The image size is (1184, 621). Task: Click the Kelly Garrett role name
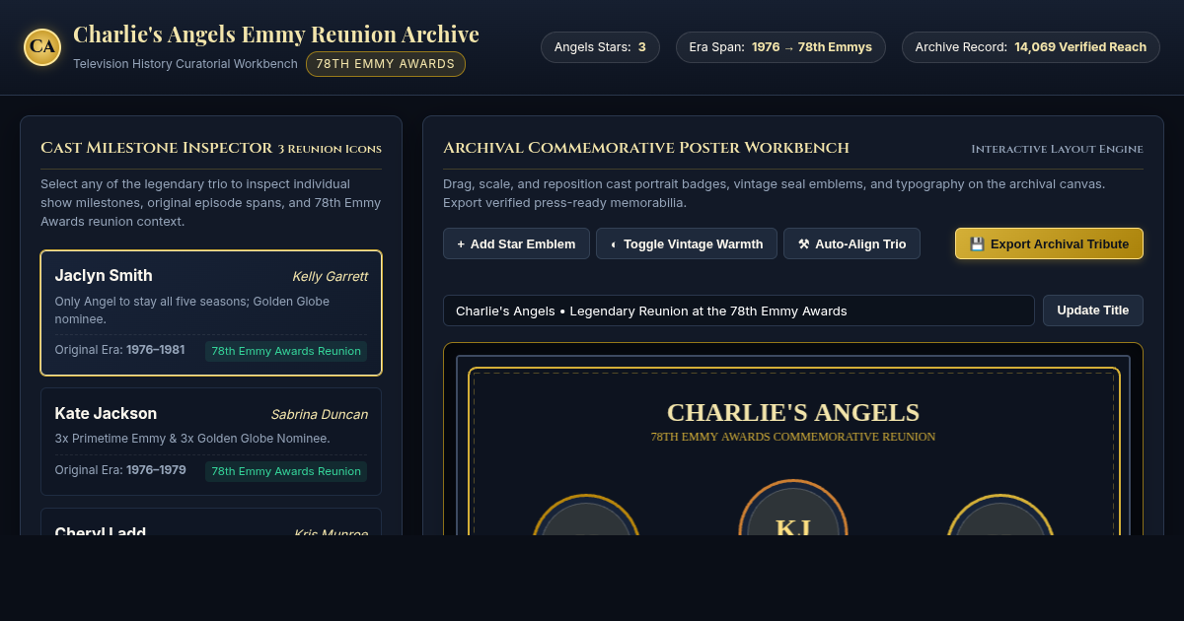click(x=330, y=277)
